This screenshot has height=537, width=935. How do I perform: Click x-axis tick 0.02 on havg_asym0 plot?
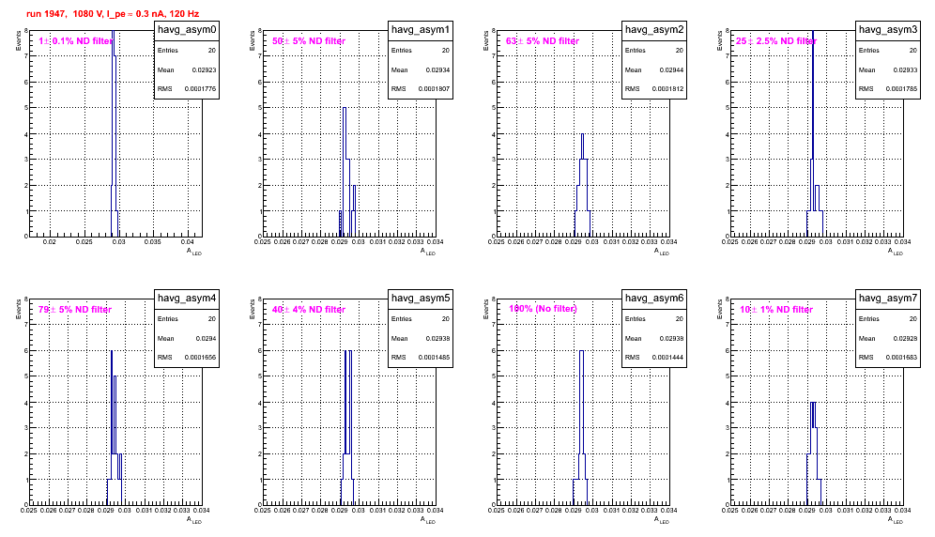tap(50, 242)
